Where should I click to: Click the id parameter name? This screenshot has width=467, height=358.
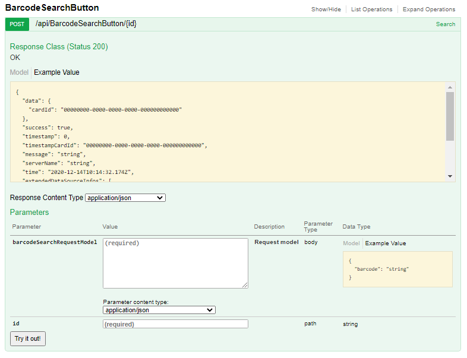tap(16, 324)
